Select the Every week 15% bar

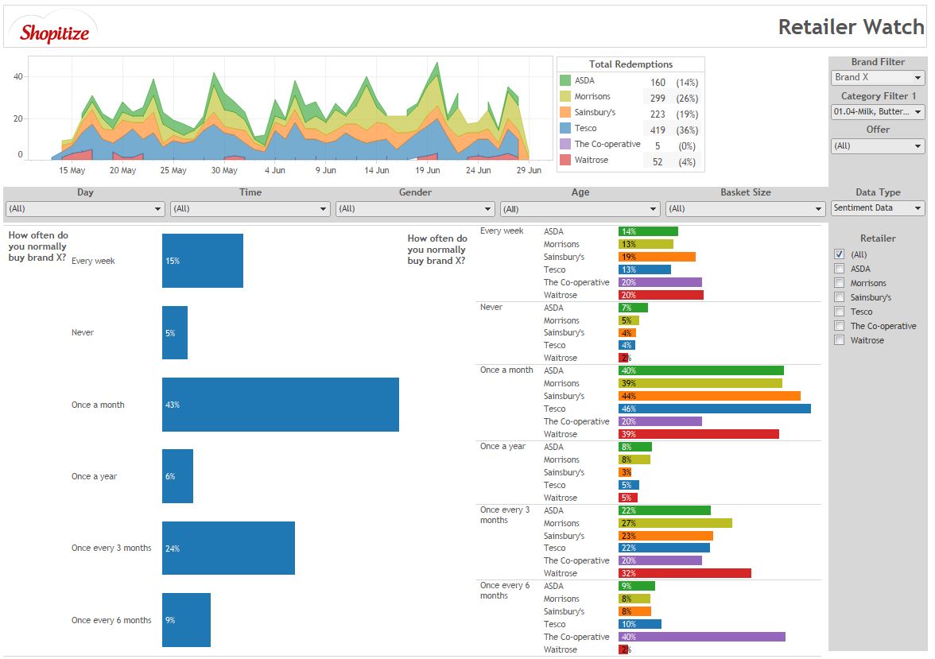click(203, 261)
